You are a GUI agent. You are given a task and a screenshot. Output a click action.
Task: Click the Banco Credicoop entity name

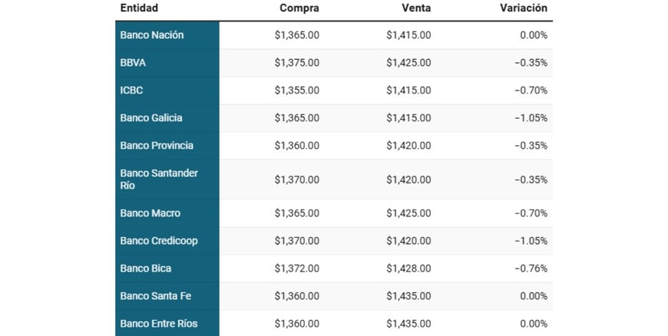click(159, 241)
